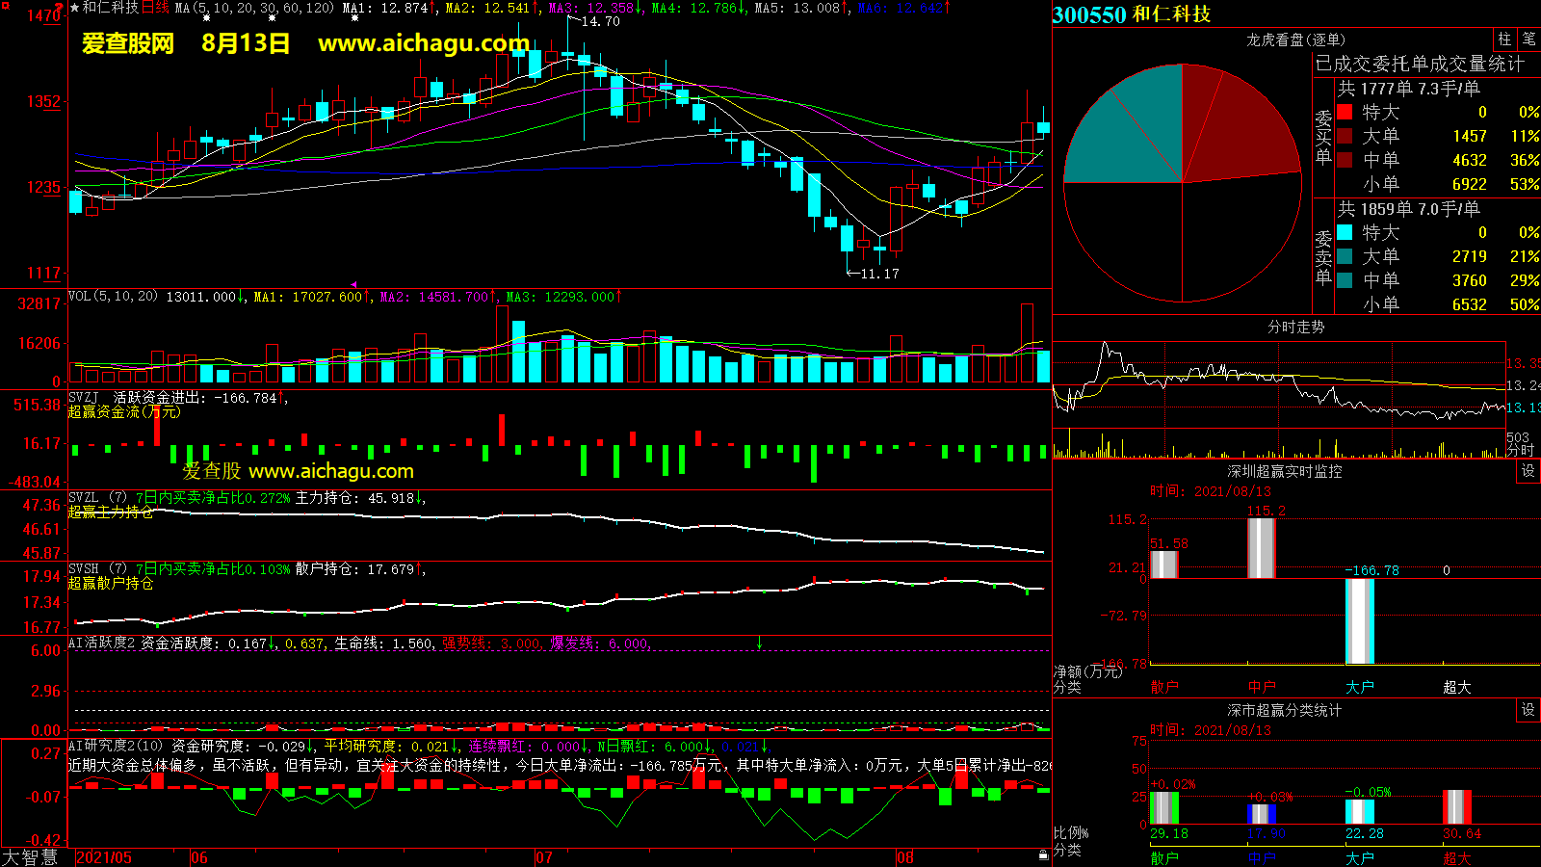This screenshot has width=1541, height=867.
Task: Click the bright red 特大 buy-order swatch
Action: (x=1345, y=113)
